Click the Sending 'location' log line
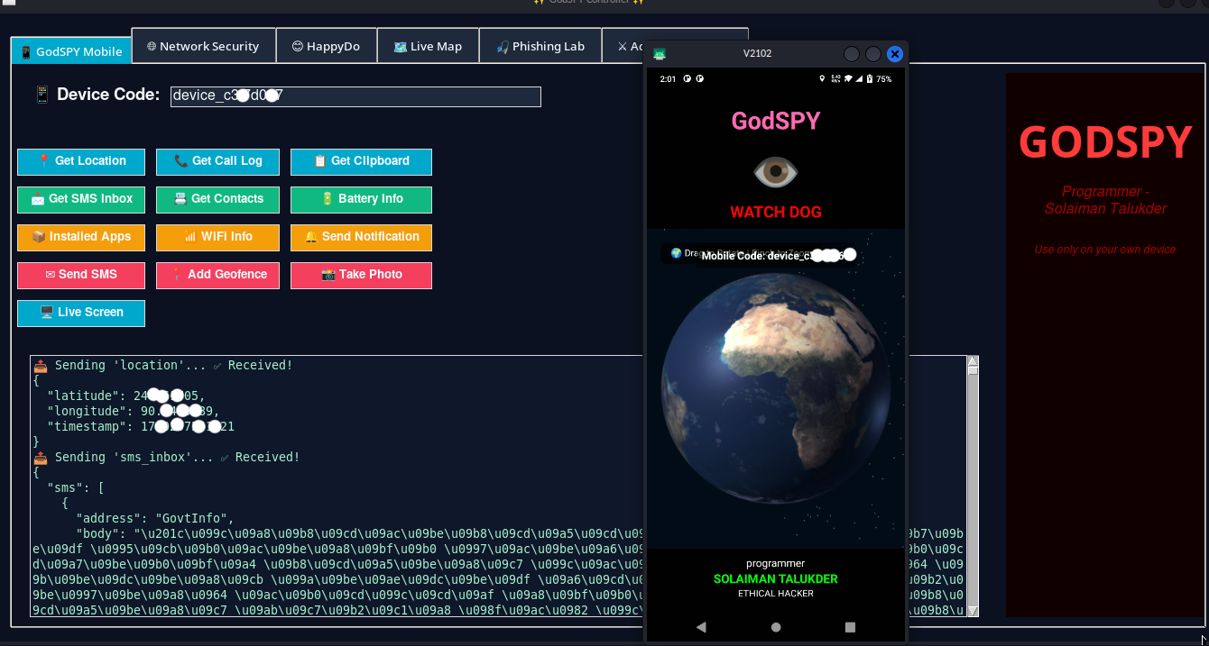This screenshot has height=646, width=1209. click(162, 366)
